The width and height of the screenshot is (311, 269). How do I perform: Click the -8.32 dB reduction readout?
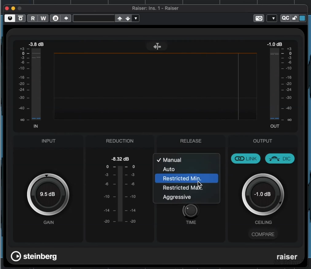(120, 159)
